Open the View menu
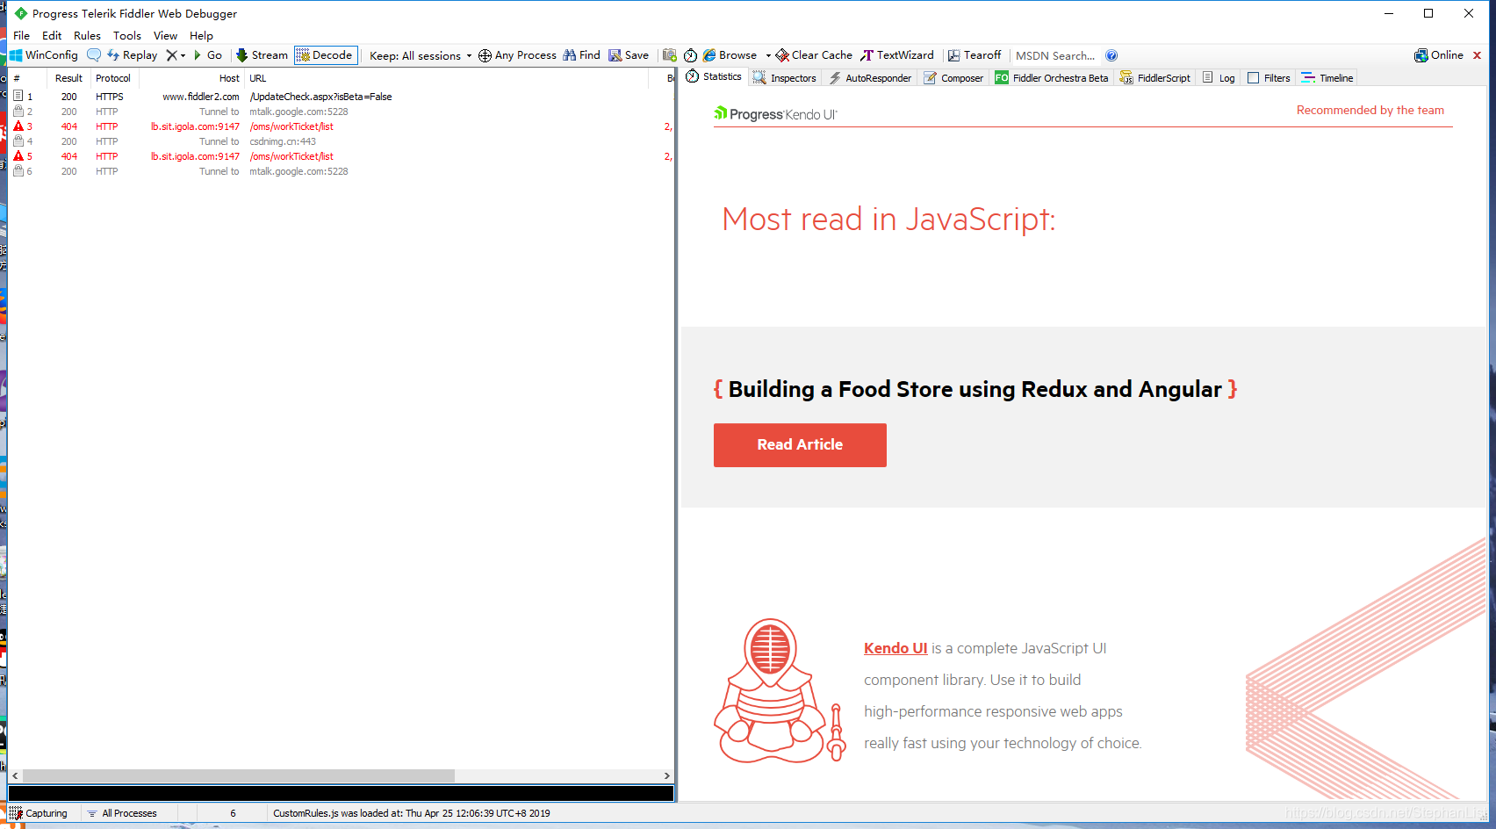The image size is (1496, 829). click(x=165, y=36)
